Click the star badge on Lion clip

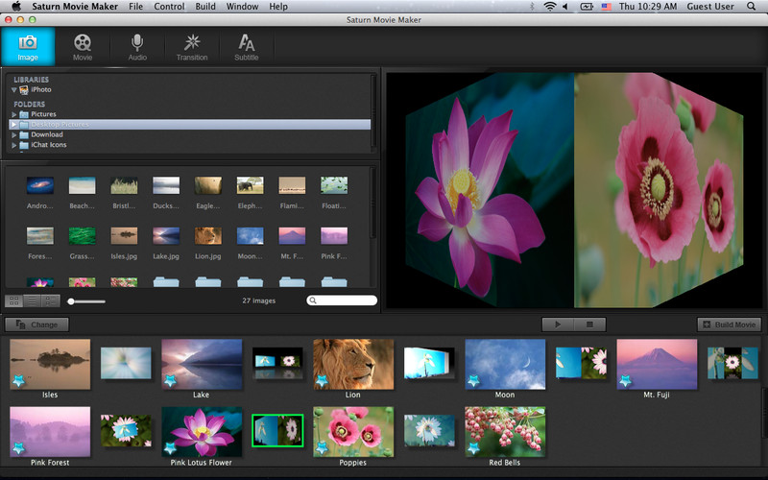click(322, 382)
